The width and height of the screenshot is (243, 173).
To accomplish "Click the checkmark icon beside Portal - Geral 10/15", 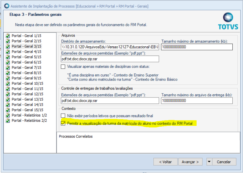I will pyautogui.click(x=8, y=83).
